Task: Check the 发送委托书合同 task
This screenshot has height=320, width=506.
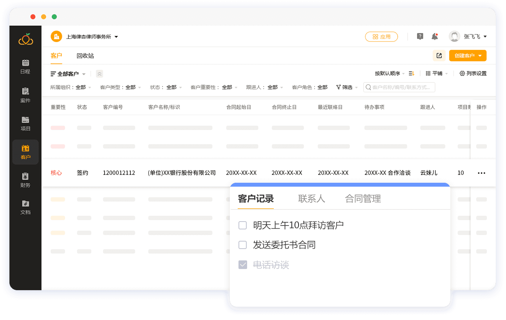Action: coord(243,245)
